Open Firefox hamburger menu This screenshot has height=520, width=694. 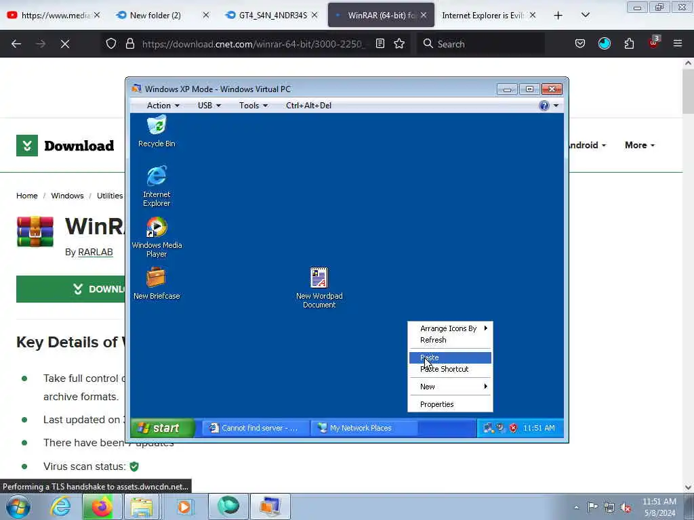pos(678,43)
